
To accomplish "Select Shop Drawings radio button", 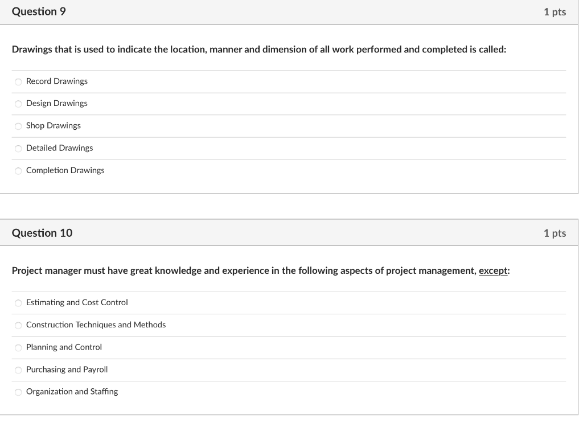I will [18, 126].
